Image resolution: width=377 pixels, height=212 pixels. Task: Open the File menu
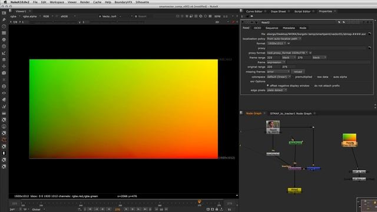tap(35, 2)
